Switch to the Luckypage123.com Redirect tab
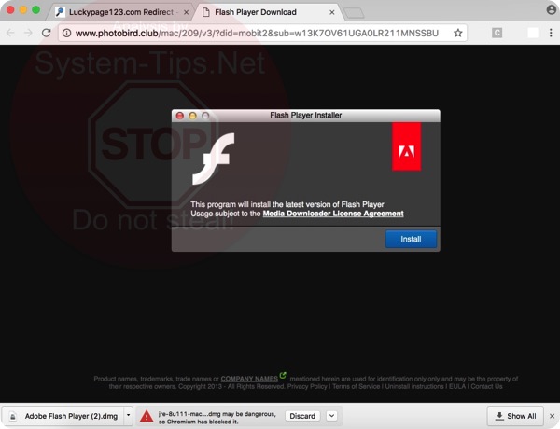 pyautogui.click(x=121, y=12)
